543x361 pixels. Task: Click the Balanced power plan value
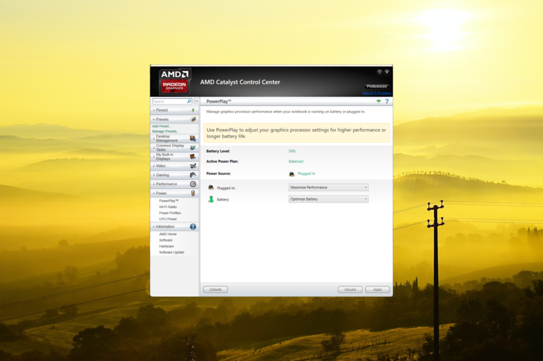[x=296, y=162]
